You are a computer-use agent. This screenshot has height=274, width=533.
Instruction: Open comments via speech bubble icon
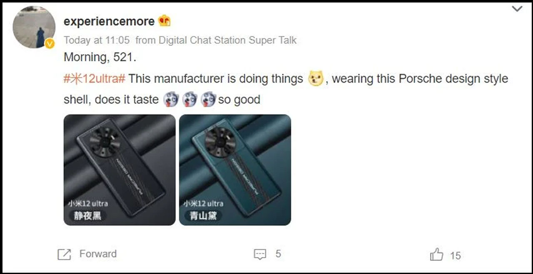pos(260,254)
